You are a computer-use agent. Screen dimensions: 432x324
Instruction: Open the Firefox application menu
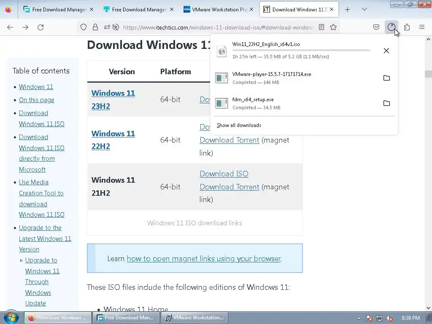(x=422, y=27)
